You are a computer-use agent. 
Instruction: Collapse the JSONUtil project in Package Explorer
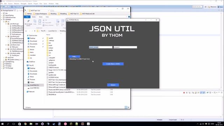tap(2, 20)
